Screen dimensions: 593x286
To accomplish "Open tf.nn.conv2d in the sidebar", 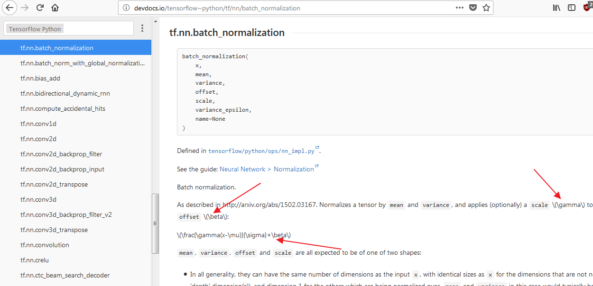I will click(75, 139).
